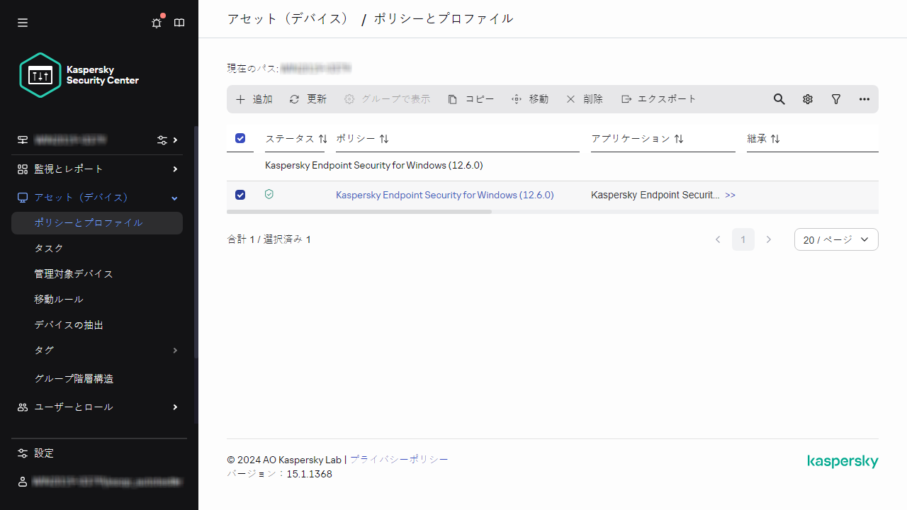Viewport: 907px width, 510px height.
Task: Open the 20/ページ page size dropdown
Action: [836, 239]
